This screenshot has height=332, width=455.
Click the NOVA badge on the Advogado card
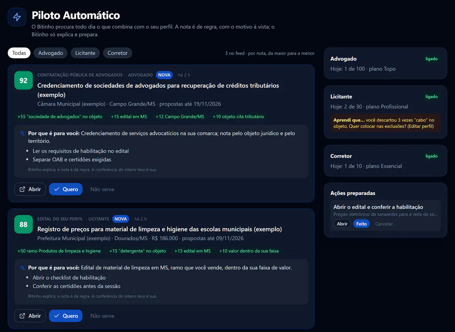164,75
